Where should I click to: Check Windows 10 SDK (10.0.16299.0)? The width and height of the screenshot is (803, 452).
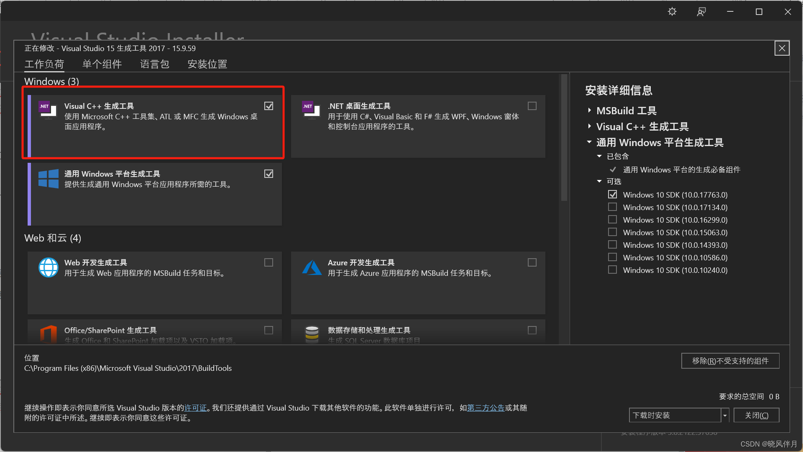pyautogui.click(x=612, y=220)
